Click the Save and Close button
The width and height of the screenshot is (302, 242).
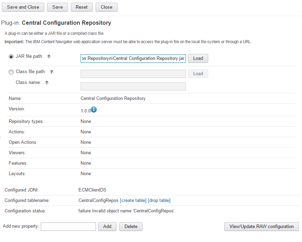tap(23, 7)
